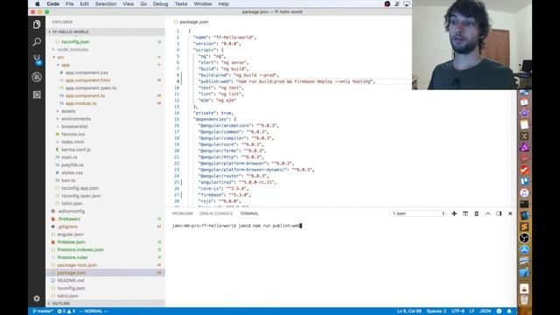The height and width of the screenshot is (315, 560).
Task: Expand the environments folder
Action: [76, 119]
